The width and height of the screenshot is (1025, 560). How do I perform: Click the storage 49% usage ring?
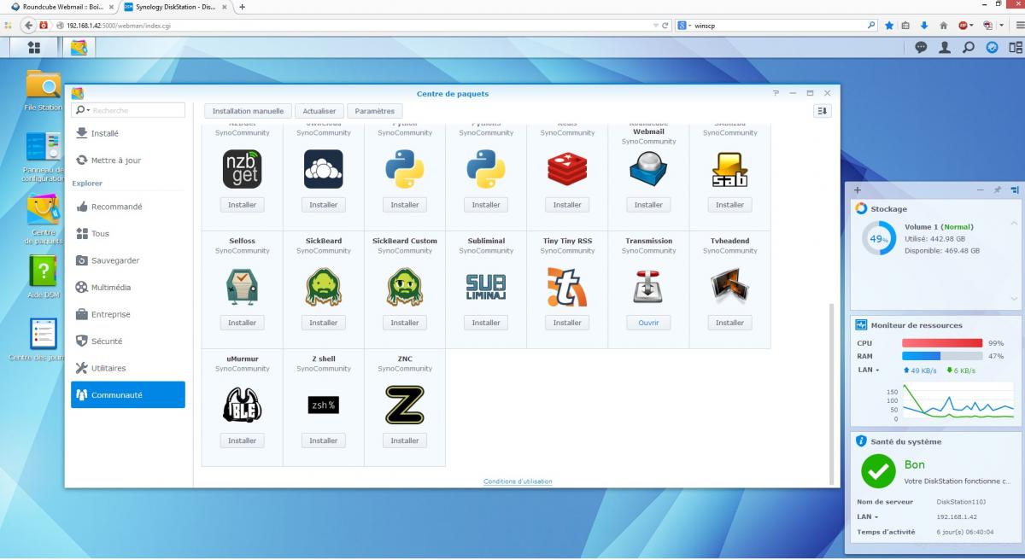point(878,239)
